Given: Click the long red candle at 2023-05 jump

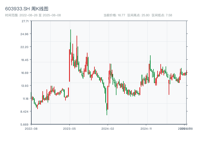Looking at the screenshot, I should (x=69, y=66).
